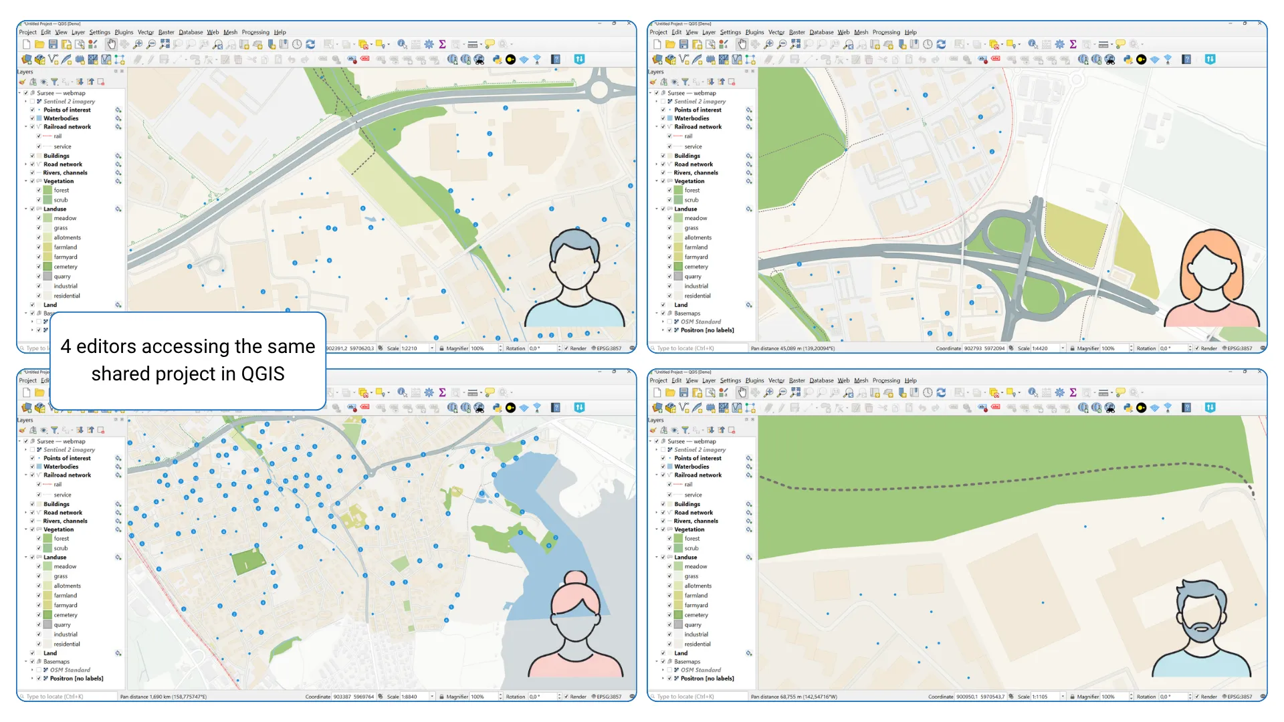Click Zoom Out icon in top-left window
The width and height of the screenshot is (1284, 722).
pos(151,44)
